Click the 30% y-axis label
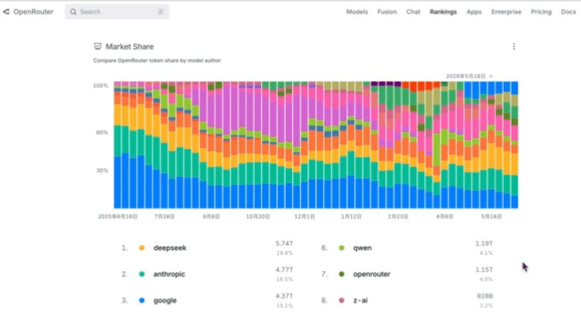581x316 pixels. (x=102, y=170)
